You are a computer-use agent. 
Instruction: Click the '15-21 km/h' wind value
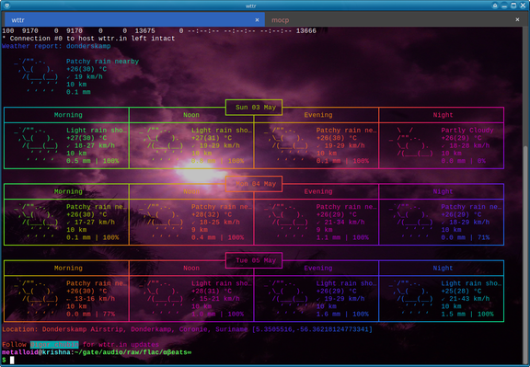point(220,299)
